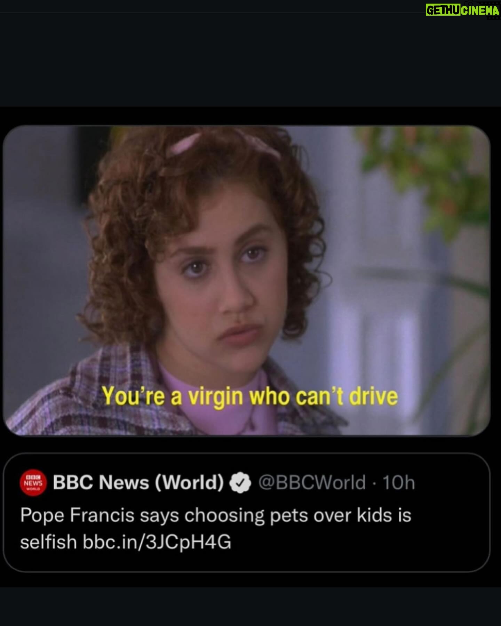The image size is (501, 626).
Task: Click the yellow subtitle 'You're a virgin who can't drive'
Action: coord(250,396)
